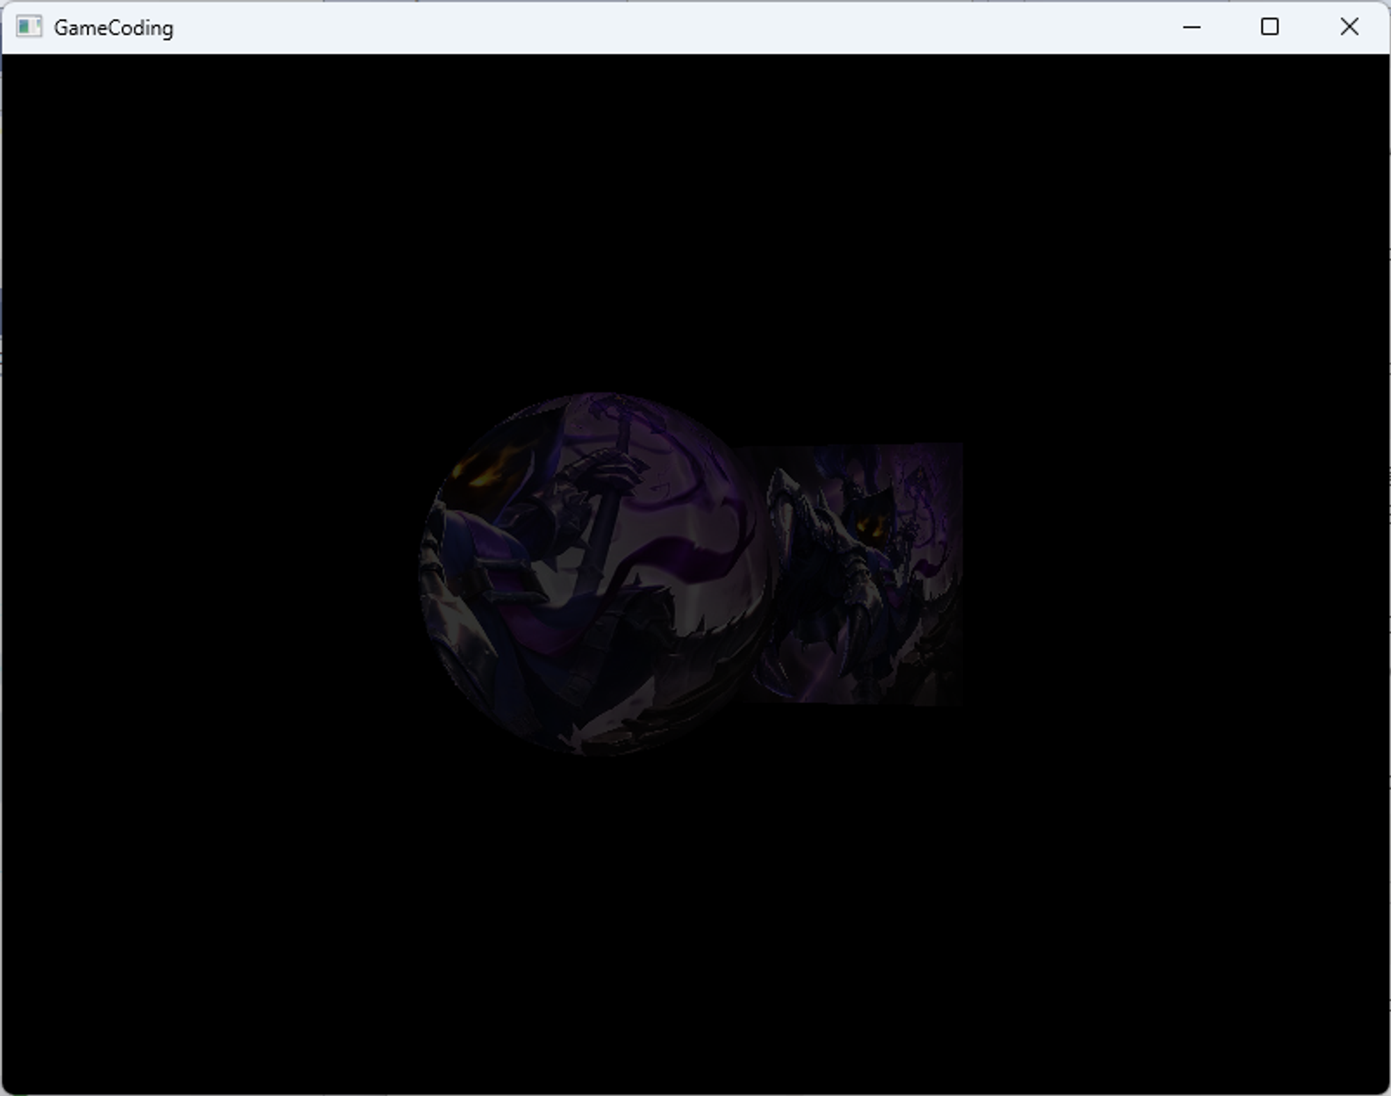Minimize the GameCoding window
The width and height of the screenshot is (1391, 1096).
point(1191,27)
